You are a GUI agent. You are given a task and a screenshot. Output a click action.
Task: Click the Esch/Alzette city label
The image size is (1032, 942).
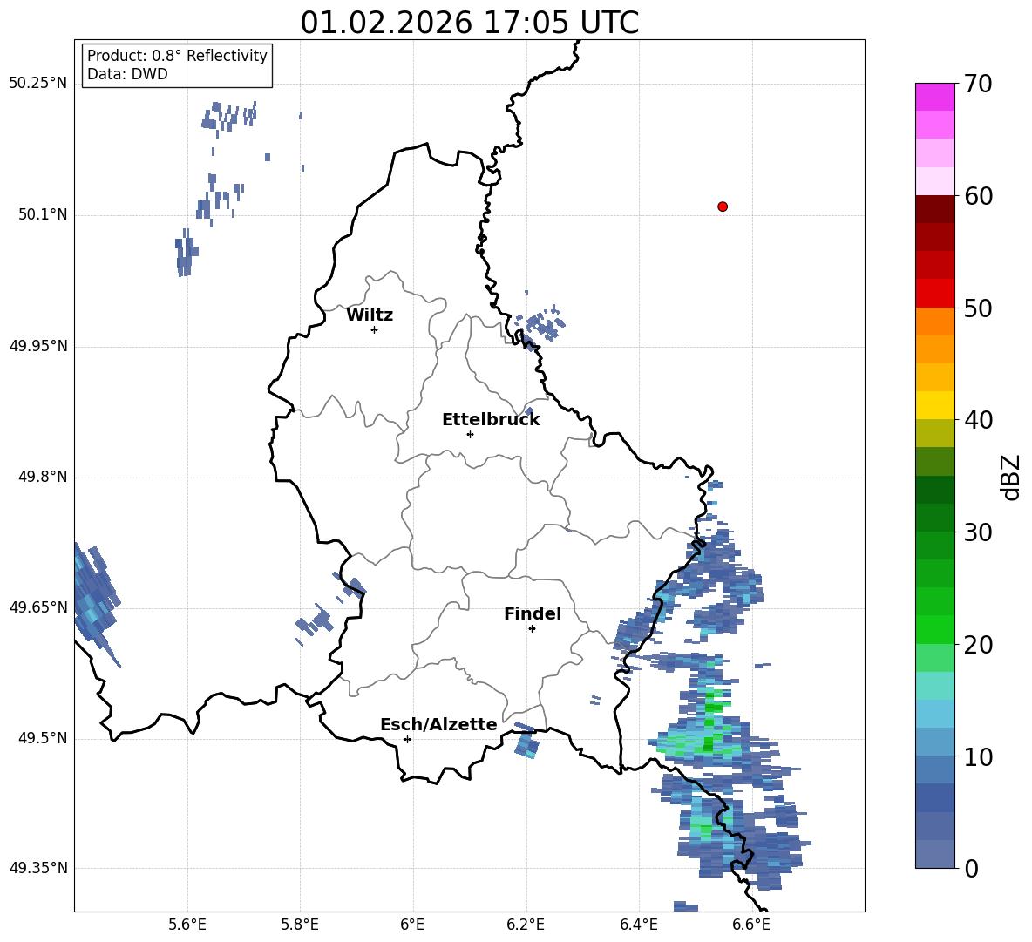point(438,724)
